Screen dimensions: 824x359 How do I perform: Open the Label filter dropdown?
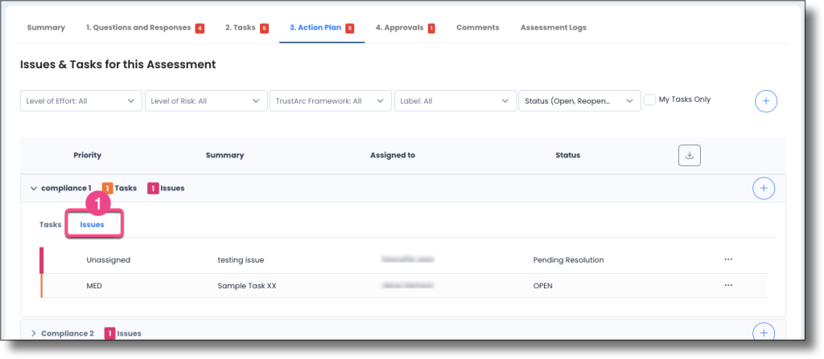pyautogui.click(x=455, y=101)
